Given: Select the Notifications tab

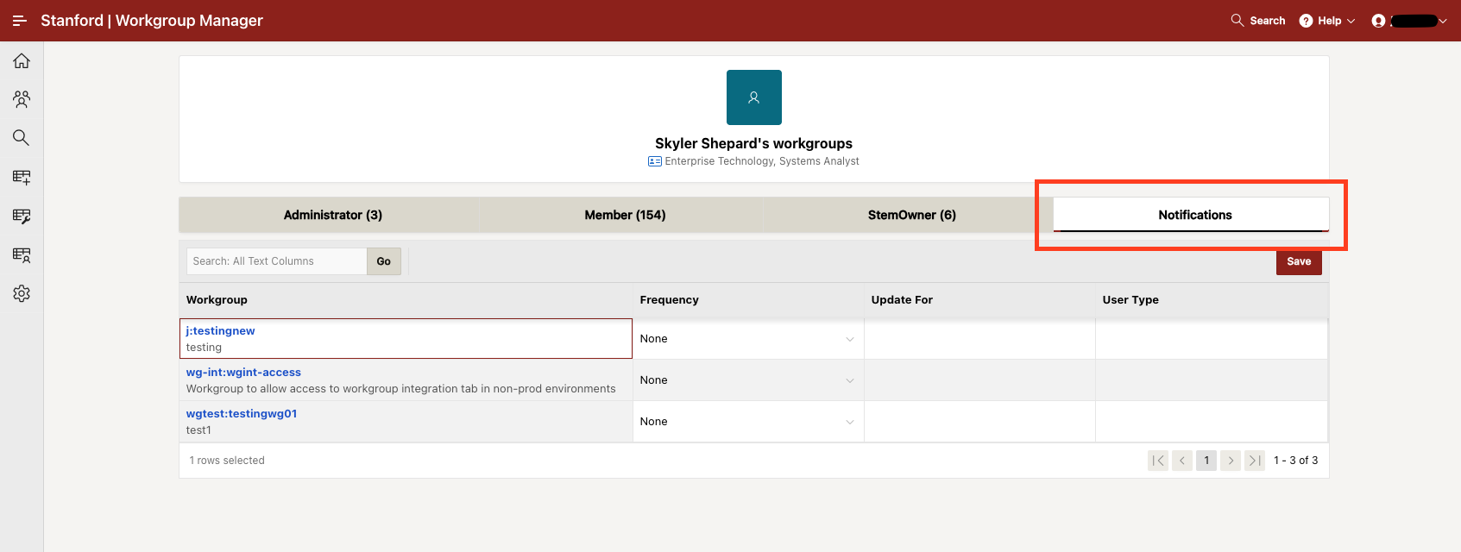Looking at the screenshot, I should point(1195,215).
